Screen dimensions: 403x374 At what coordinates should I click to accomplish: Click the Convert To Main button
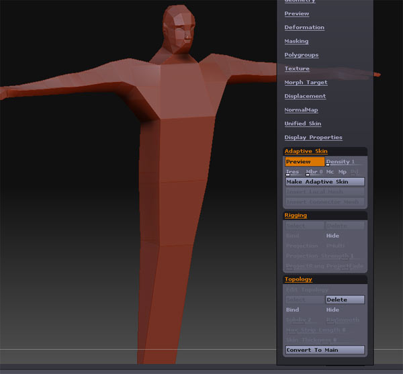click(x=325, y=350)
